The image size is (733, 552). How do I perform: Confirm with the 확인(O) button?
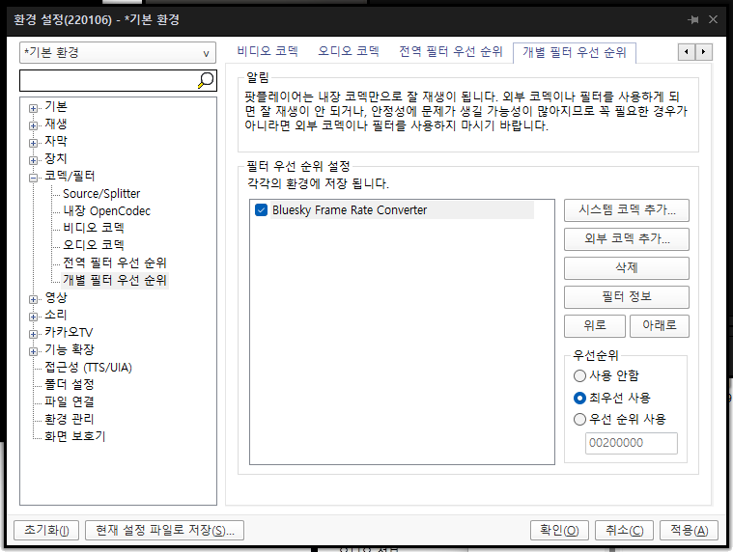(559, 530)
